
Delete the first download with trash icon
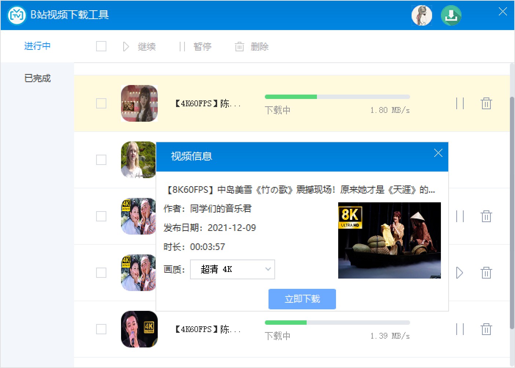(486, 103)
